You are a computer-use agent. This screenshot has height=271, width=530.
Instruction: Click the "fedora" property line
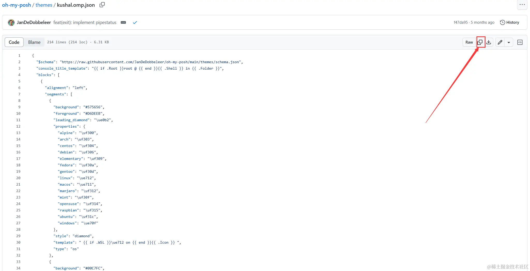click(78, 165)
